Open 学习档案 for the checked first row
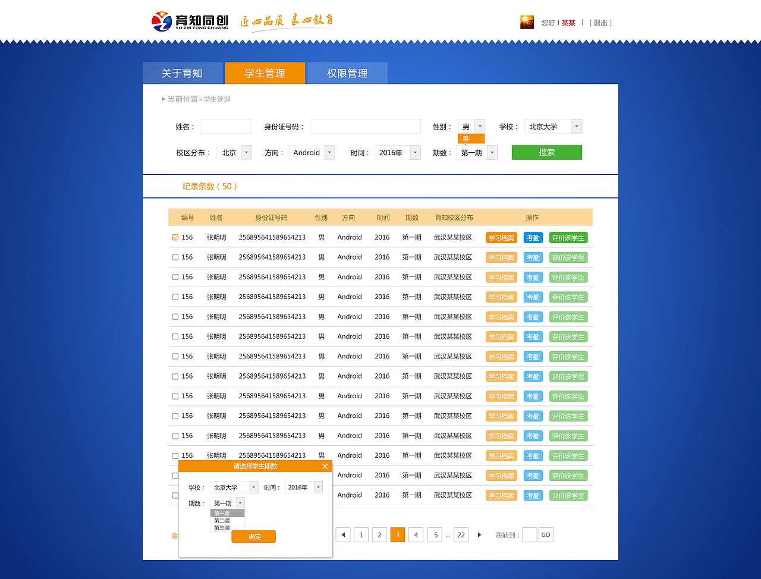 [501, 238]
